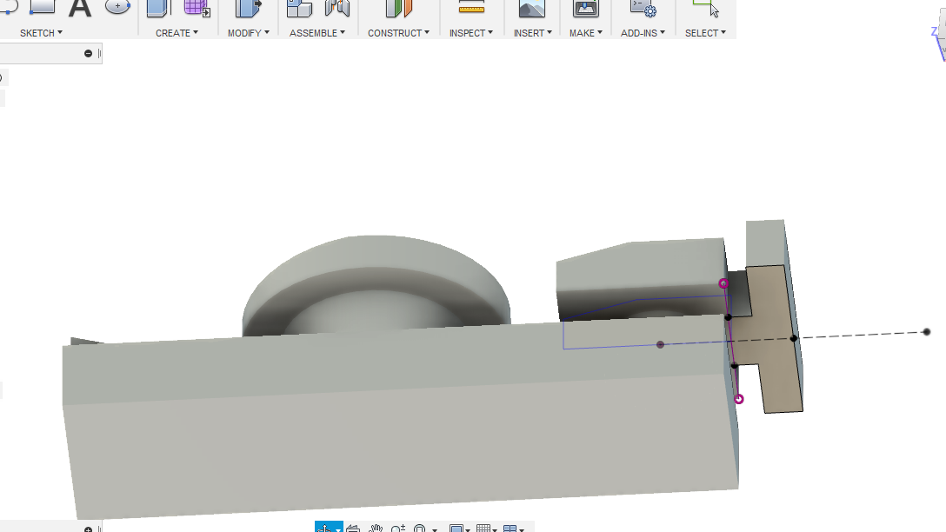Open the CREATE dropdown menu

pyautogui.click(x=177, y=33)
